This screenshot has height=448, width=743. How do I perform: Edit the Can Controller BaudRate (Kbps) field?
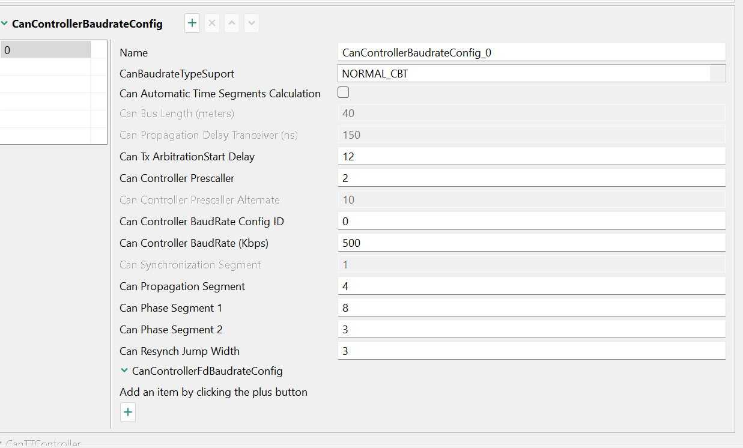[531, 243]
